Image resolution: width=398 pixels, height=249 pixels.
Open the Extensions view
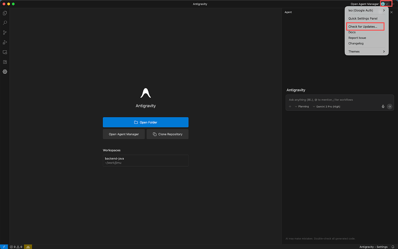[5, 62]
